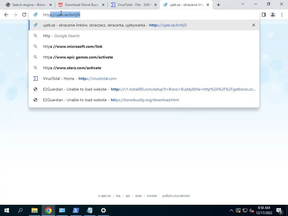Open the kontakt footer link
This screenshot has height=216, width=288.
click(152, 196)
